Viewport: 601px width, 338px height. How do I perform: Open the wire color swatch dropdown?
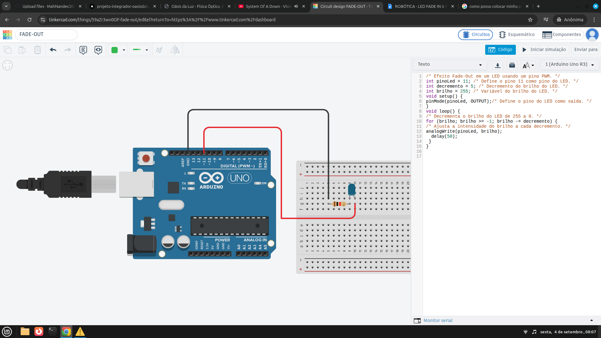[118, 50]
